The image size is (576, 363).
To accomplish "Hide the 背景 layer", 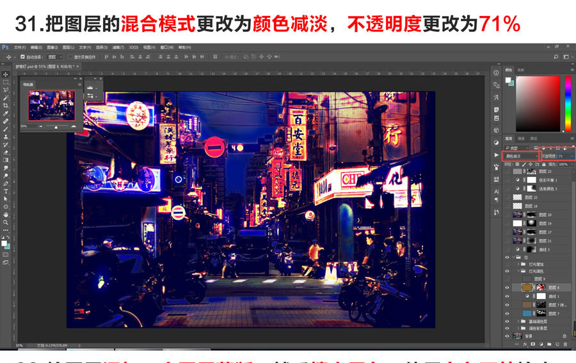I will click(508, 336).
